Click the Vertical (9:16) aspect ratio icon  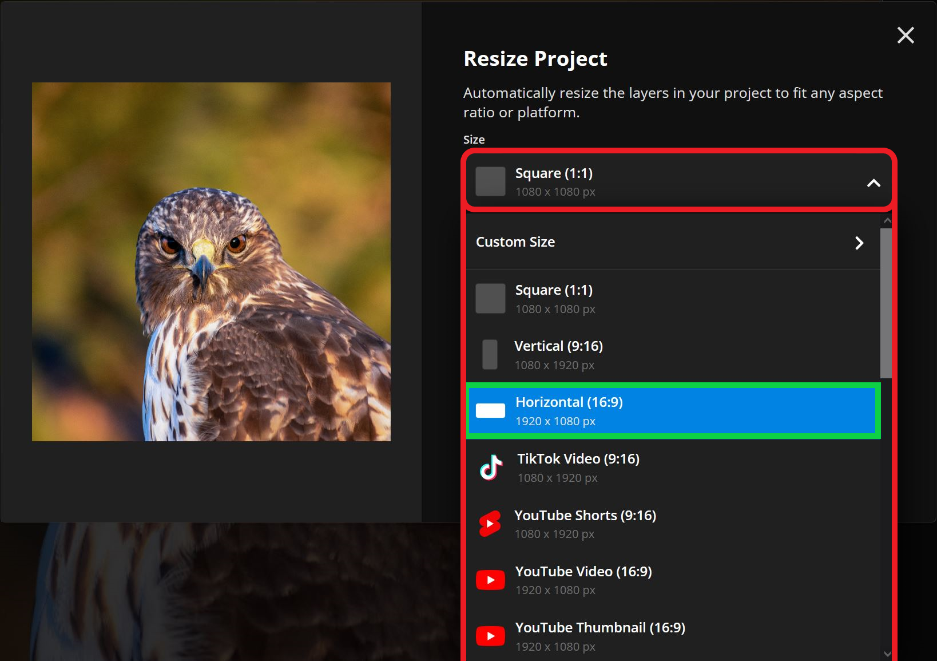pyautogui.click(x=490, y=354)
